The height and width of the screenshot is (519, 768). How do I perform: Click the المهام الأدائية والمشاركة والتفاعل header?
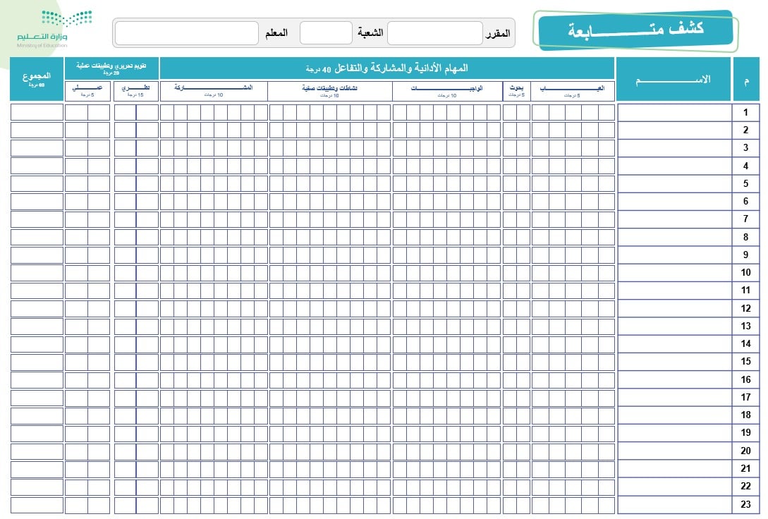tap(387, 68)
